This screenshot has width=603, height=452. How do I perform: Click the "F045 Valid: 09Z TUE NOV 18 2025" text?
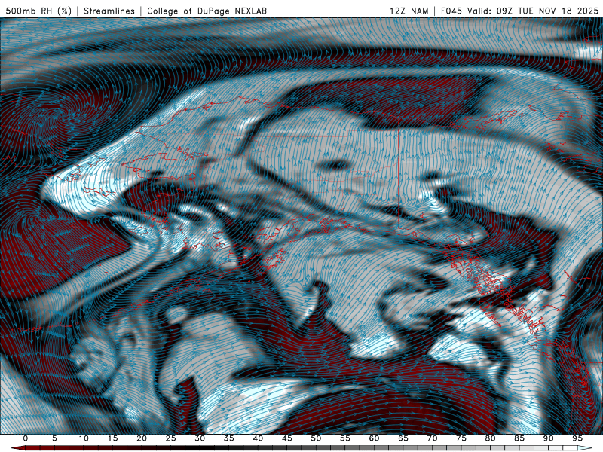pyautogui.click(x=520, y=11)
